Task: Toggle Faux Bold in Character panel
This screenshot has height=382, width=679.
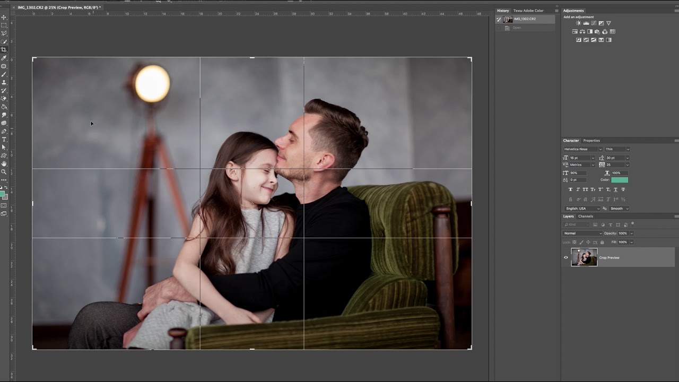Action: [x=570, y=189]
